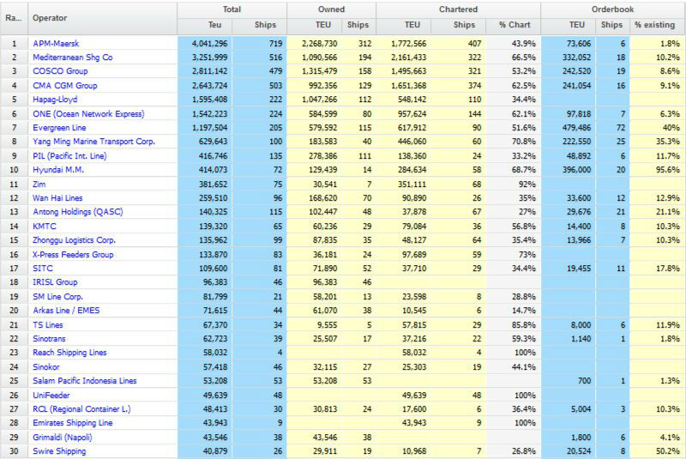Screen dimensions: 686x459
Task: Open the Hapag-Lloyd operator page
Action: [56, 100]
